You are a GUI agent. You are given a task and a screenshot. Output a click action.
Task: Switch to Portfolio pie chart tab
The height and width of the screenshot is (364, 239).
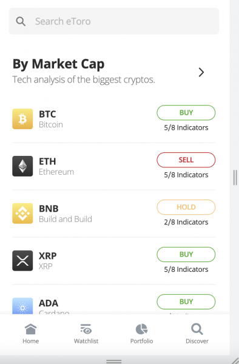tap(141, 334)
